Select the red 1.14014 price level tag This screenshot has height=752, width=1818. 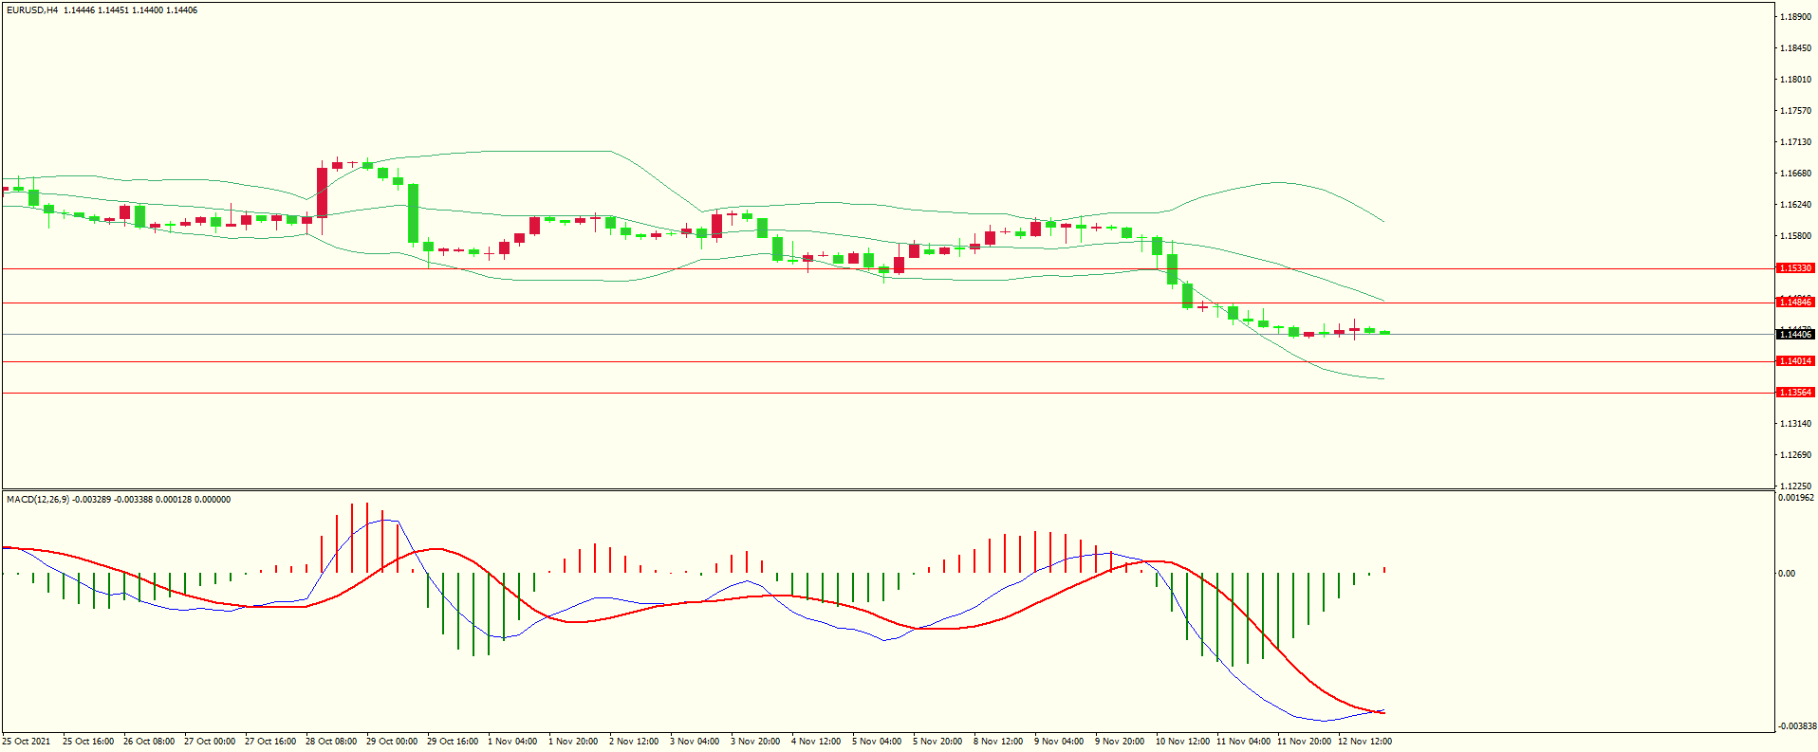coord(1794,361)
